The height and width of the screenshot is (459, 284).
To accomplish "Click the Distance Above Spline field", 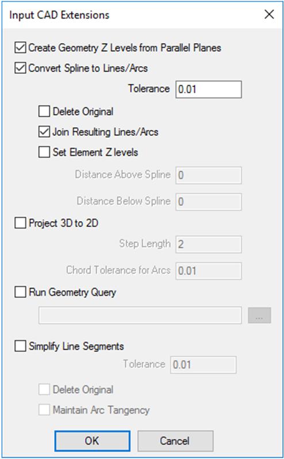I will click(x=209, y=175).
